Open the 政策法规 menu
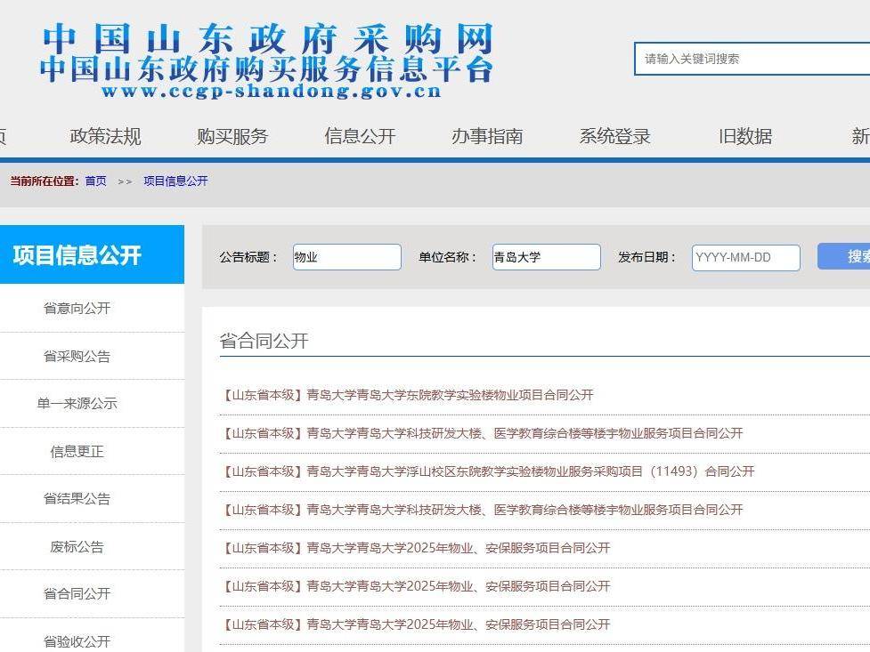This screenshot has height=652, width=870. (x=105, y=136)
